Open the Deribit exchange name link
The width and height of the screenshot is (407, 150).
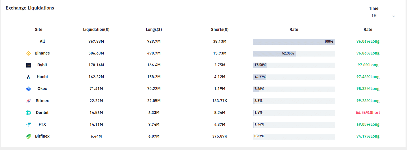[42, 112]
